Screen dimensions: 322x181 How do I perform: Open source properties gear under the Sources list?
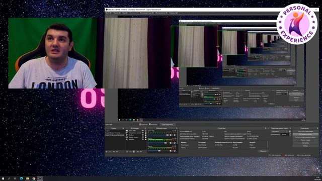pos(134,152)
